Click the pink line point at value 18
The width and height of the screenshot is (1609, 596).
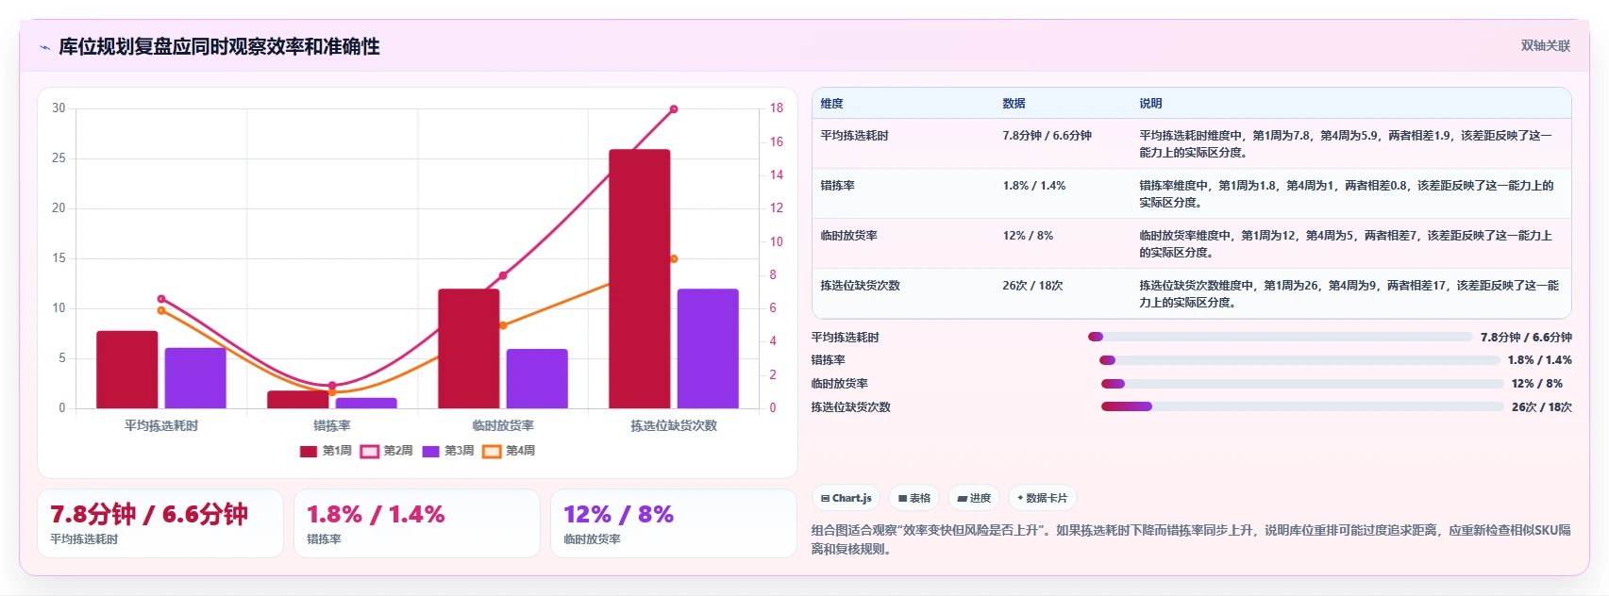click(674, 109)
